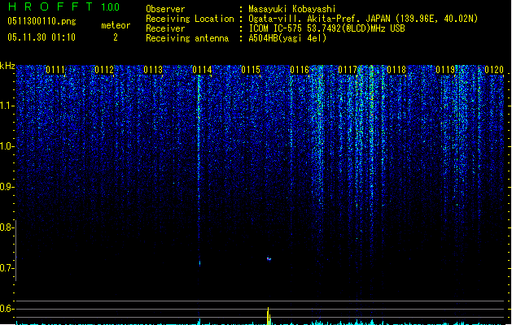
Task: Click antenna value A504HB(yagi 4el)
Action: tap(287, 38)
